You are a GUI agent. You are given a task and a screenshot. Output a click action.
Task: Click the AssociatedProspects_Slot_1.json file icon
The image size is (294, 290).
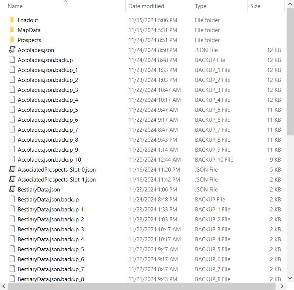12,179
